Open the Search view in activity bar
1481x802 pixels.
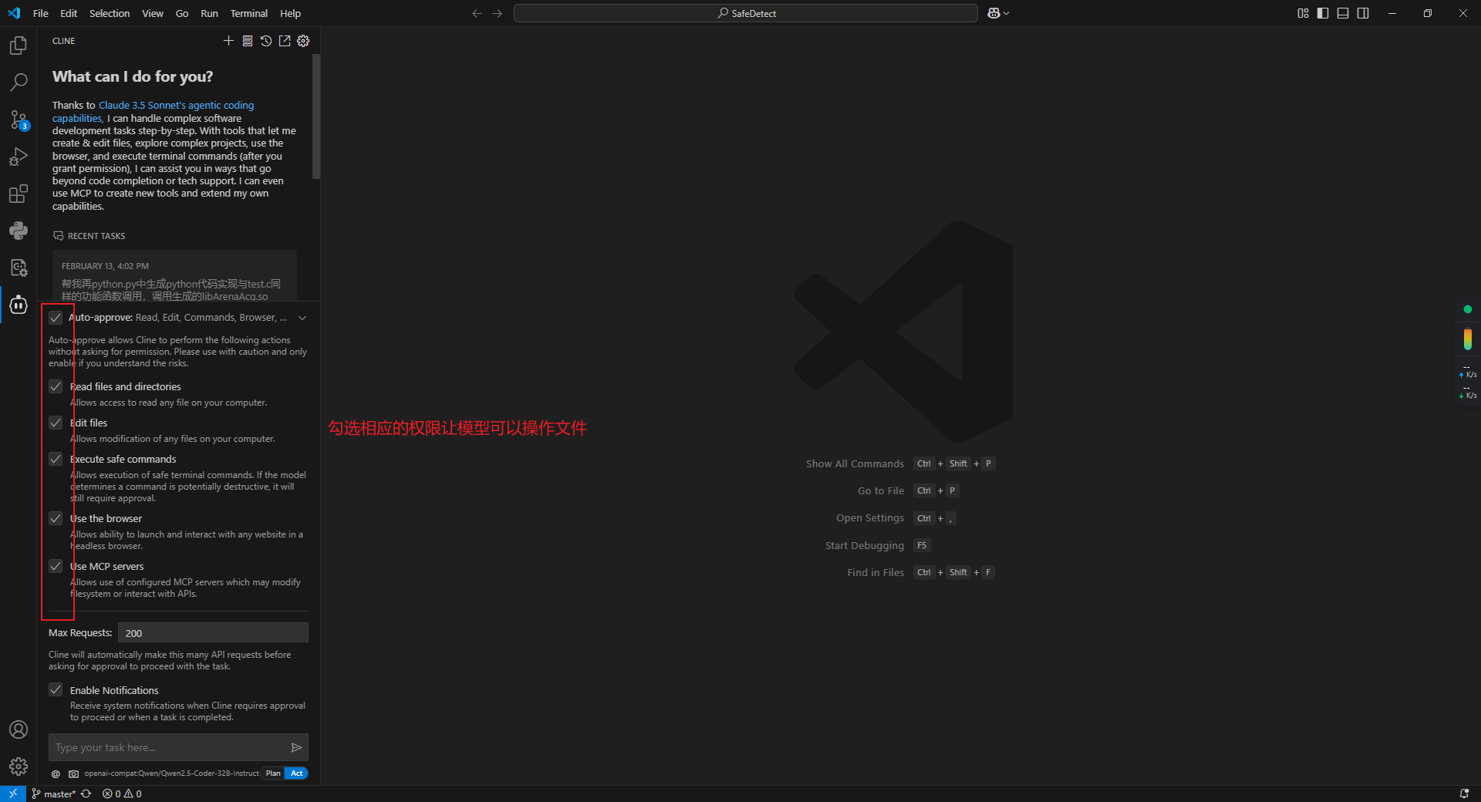tap(19, 82)
